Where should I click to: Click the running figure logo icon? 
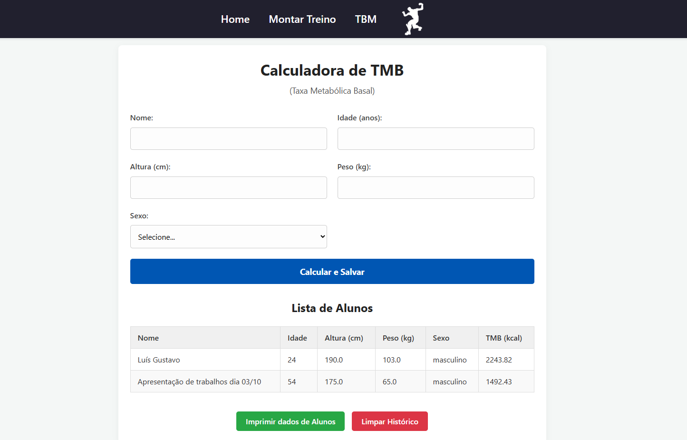pyautogui.click(x=412, y=19)
